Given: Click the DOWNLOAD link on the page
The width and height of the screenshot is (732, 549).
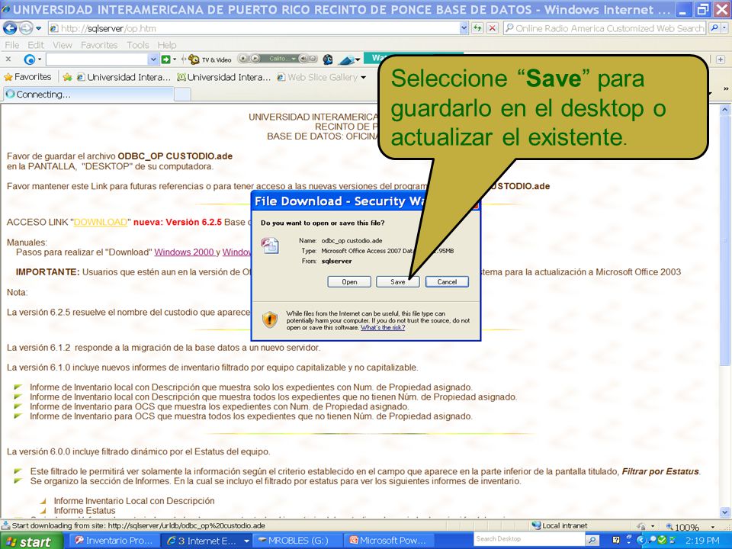Looking at the screenshot, I should pos(101,222).
